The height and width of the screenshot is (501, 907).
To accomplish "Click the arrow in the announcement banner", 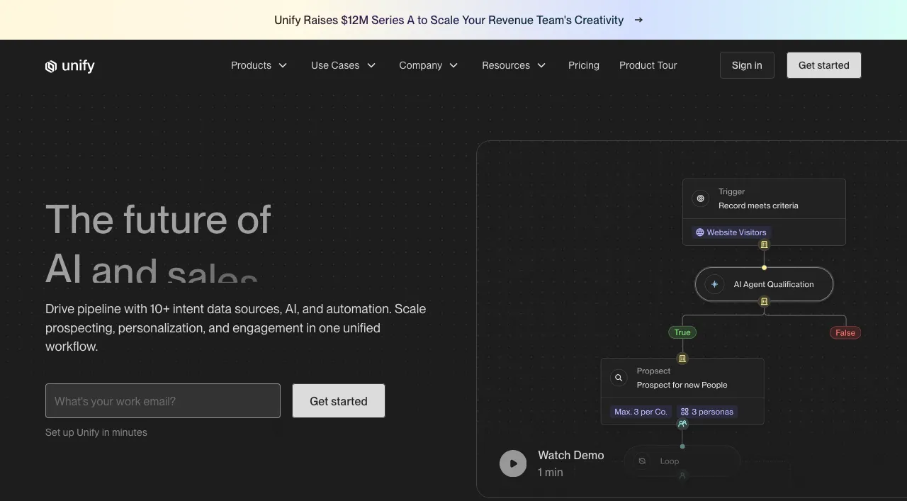I will [x=638, y=20].
